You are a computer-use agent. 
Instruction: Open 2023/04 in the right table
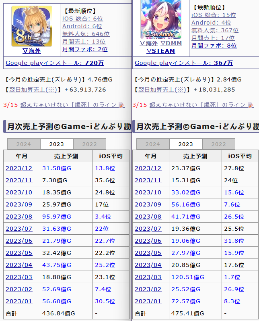click(x=148, y=265)
